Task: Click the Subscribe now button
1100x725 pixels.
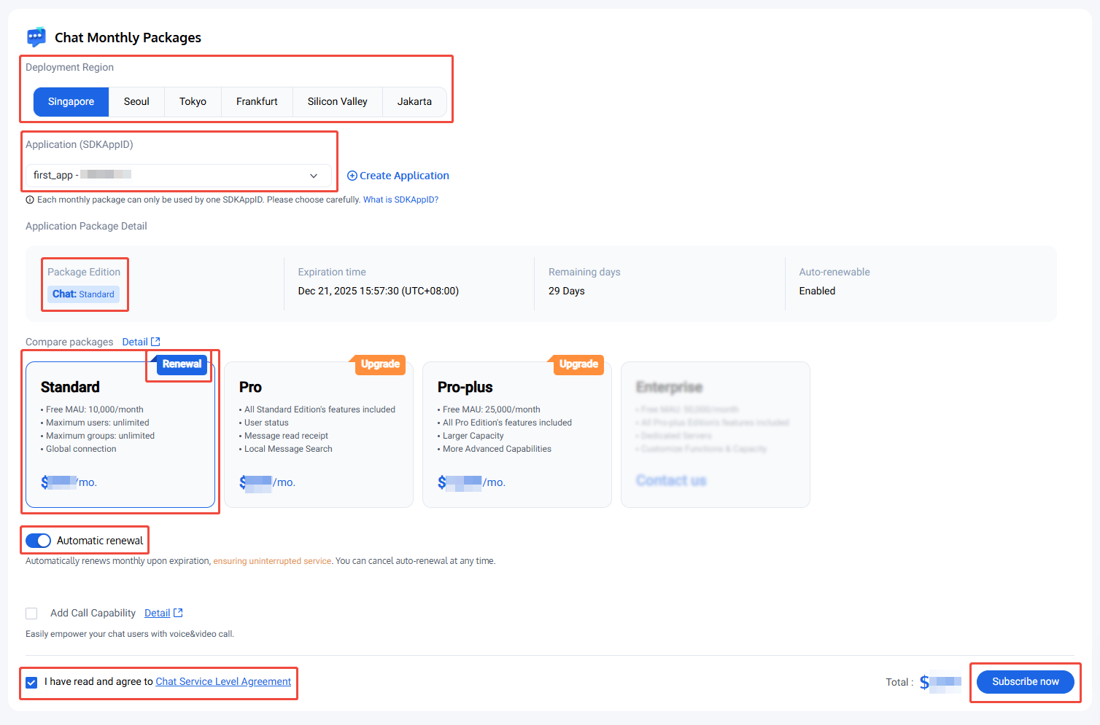Action: (x=1025, y=682)
